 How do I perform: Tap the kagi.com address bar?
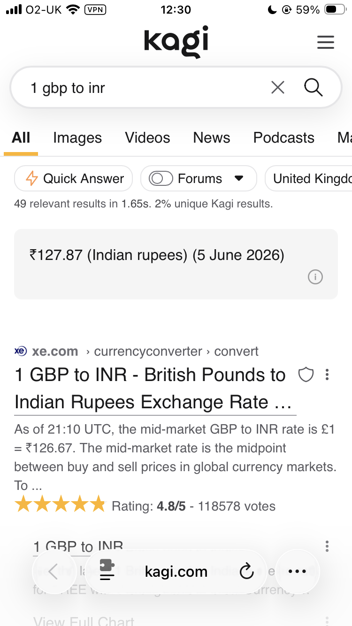176,571
